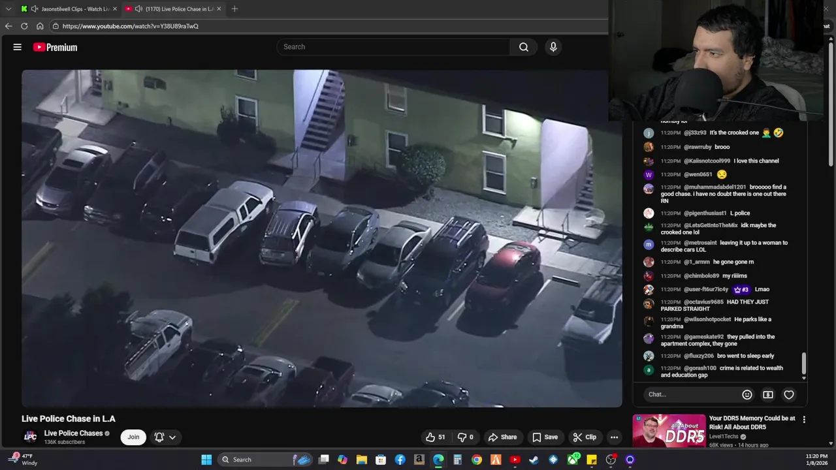The image size is (836, 470).
Task: Focus the YouTube search box
Action: click(394, 47)
